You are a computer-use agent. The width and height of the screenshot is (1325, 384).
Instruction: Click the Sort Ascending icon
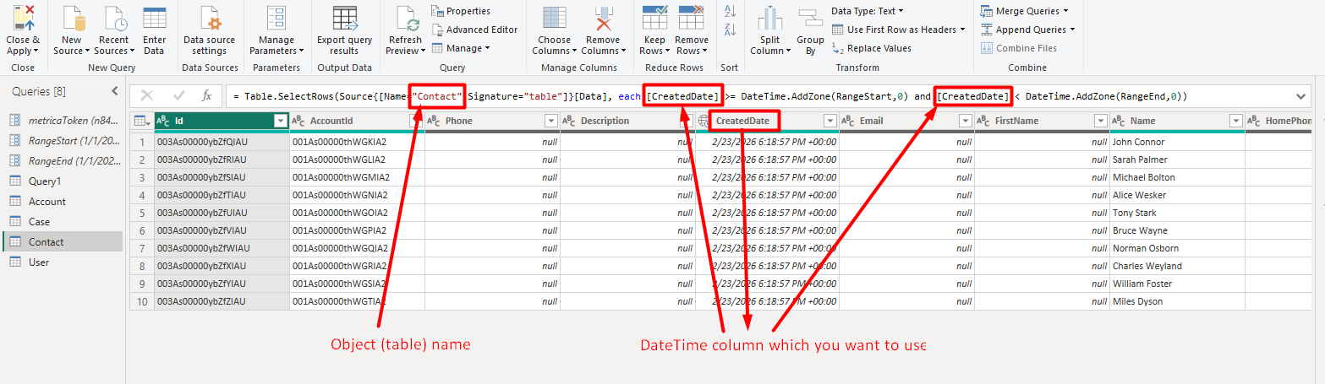click(731, 11)
